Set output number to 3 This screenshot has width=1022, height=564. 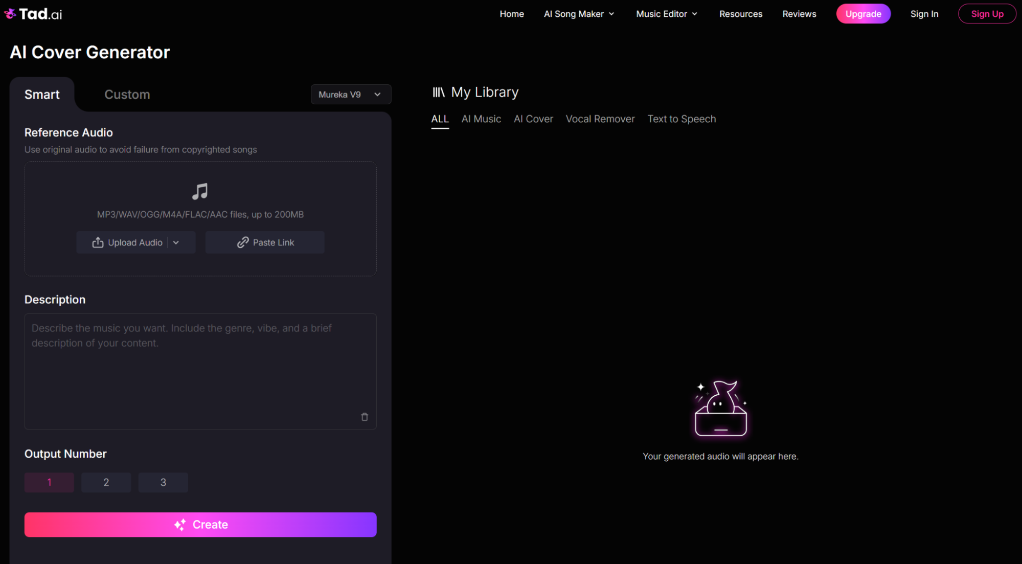tap(163, 482)
